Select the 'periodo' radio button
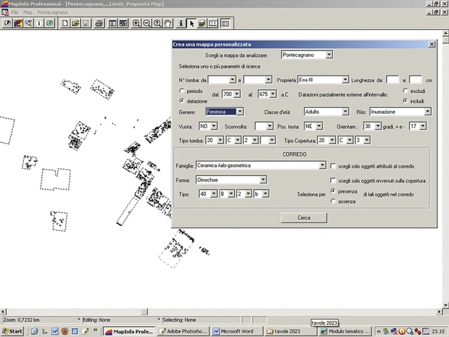 click(182, 91)
